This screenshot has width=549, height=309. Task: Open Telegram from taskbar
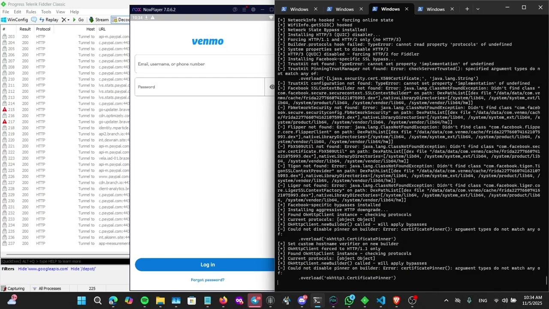point(255,300)
